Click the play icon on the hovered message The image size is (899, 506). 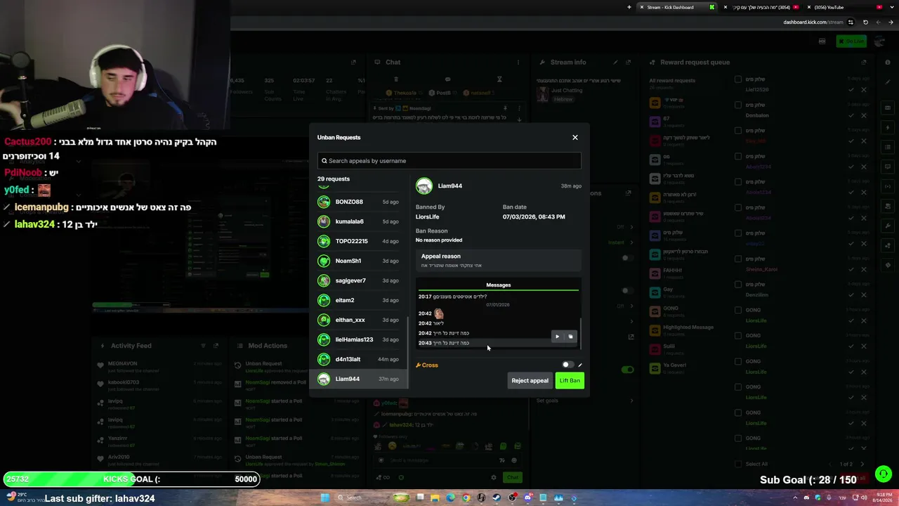pyautogui.click(x=558, y=337)
